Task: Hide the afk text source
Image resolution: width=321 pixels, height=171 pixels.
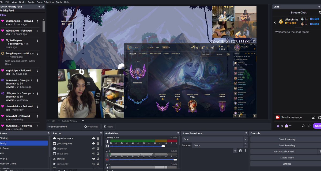Action: (93, 159)
